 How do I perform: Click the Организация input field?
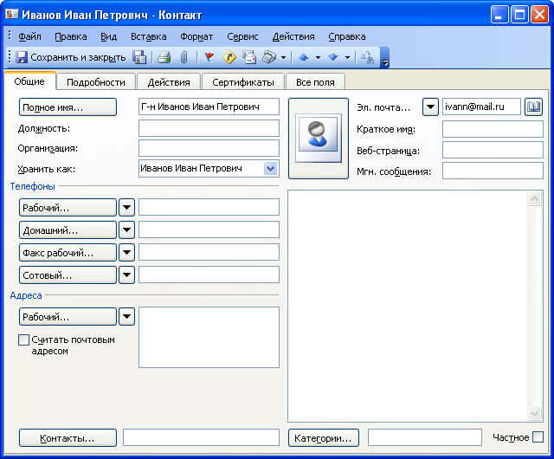click(209, 148)
